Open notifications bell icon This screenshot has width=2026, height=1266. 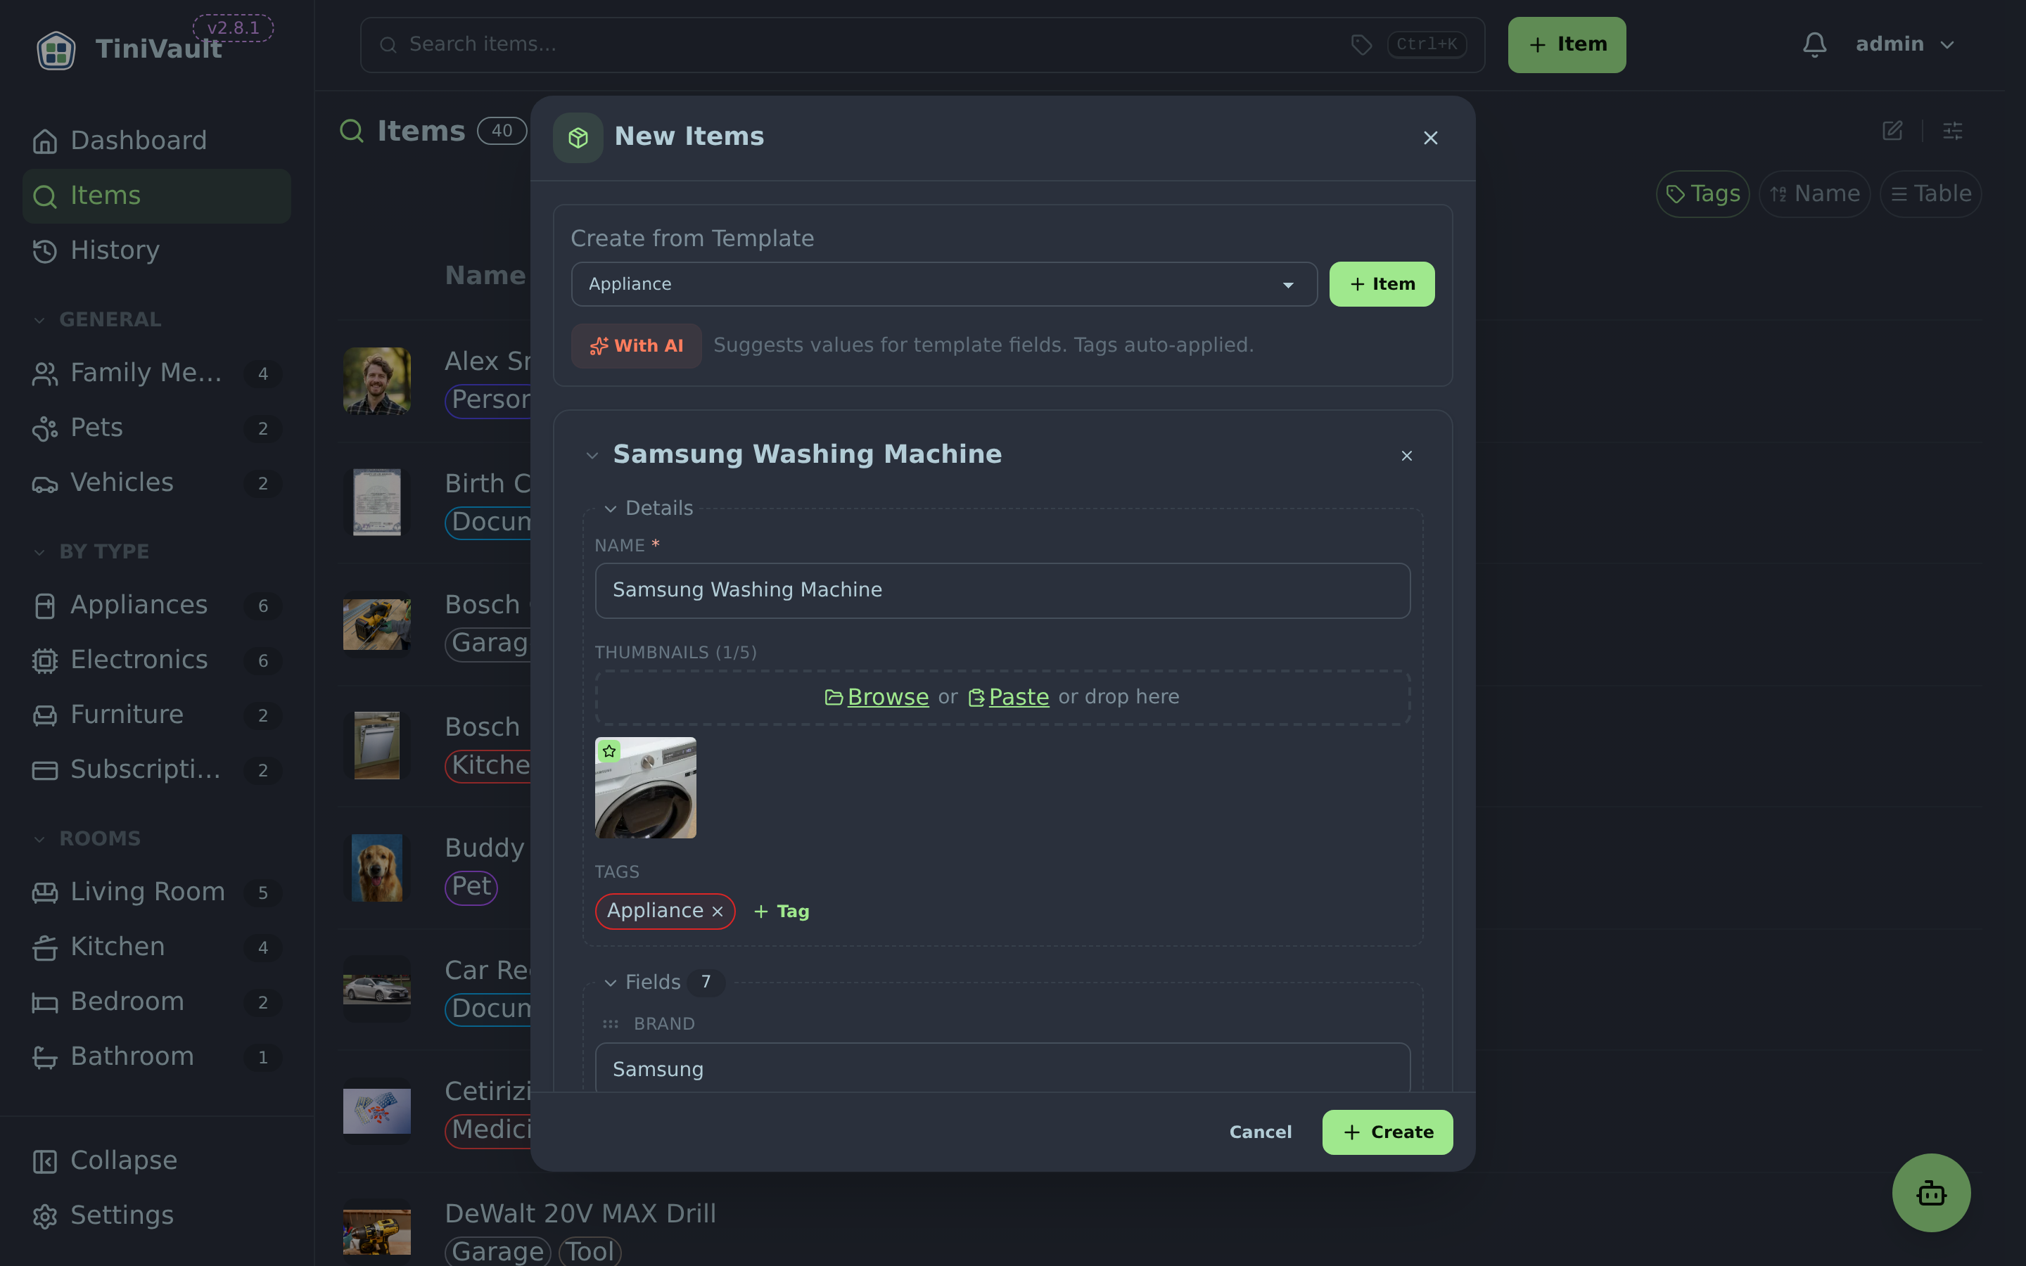point(1814,44)
